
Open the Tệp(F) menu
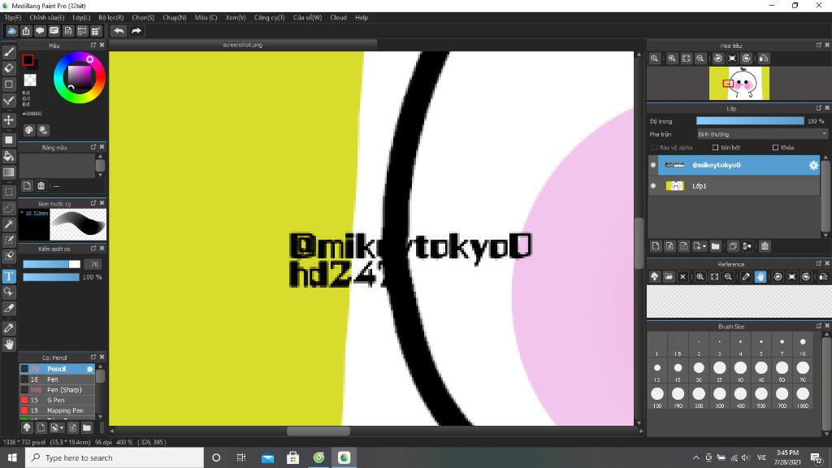point(13,18)
